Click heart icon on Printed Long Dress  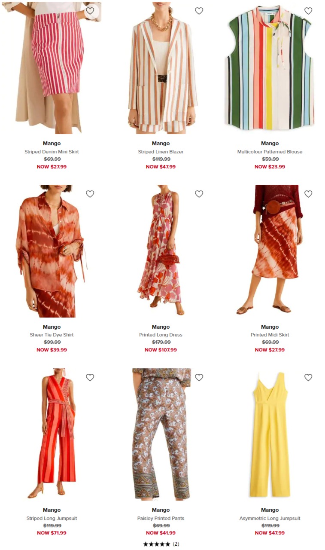tap(199, 194)
